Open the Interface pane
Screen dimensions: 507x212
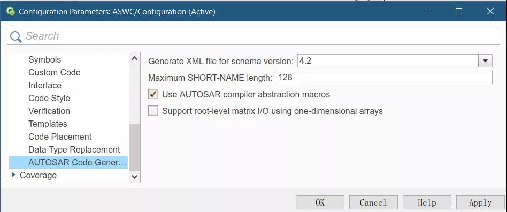point(45,86)
